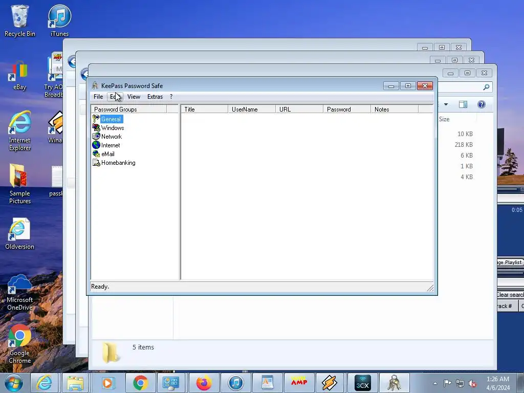This screenshot has width=524, height=393.
Task: Click the muted volume tray icon
Action: (x=472, y=383)
